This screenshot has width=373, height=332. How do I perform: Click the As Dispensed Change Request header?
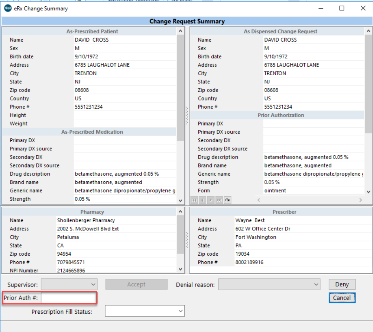(x=278, y=32)
